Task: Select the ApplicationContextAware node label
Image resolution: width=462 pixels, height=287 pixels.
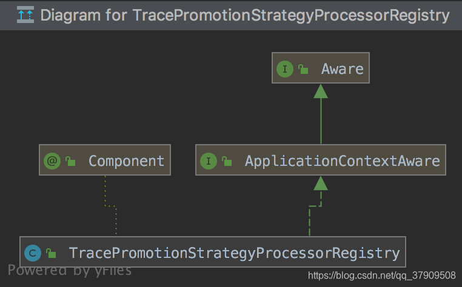Action: [x=343, y=161]
